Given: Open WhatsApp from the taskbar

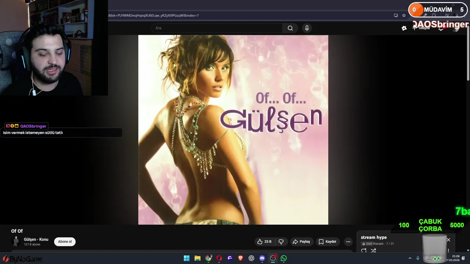Looking at the screenshot, I should [x=283, y=258].
